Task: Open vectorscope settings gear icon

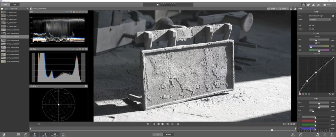Action: tap(86, 86)
